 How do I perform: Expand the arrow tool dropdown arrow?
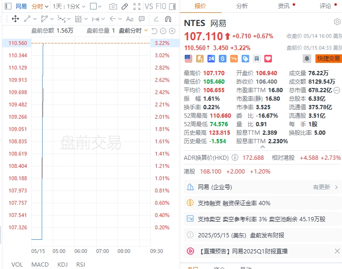[120, 19]
